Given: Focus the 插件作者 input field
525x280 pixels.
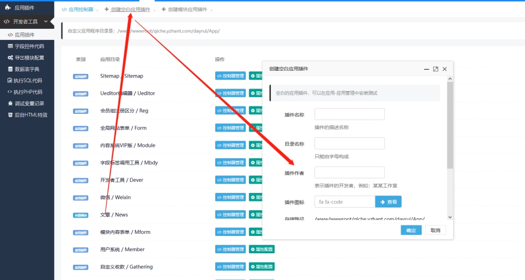Looking at the screenshot, I should click(350, 173).
